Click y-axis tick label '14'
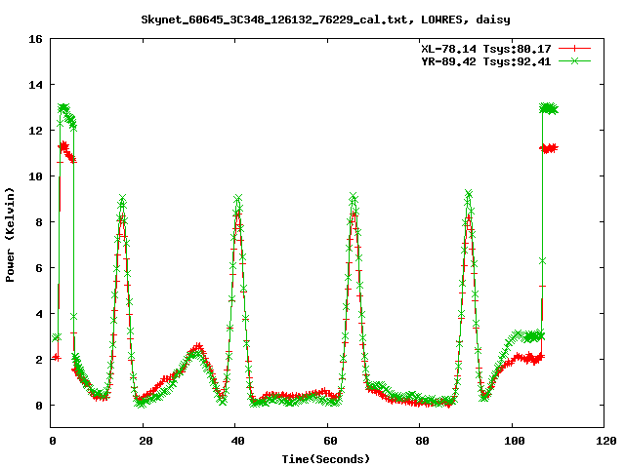 click(35, 85)
